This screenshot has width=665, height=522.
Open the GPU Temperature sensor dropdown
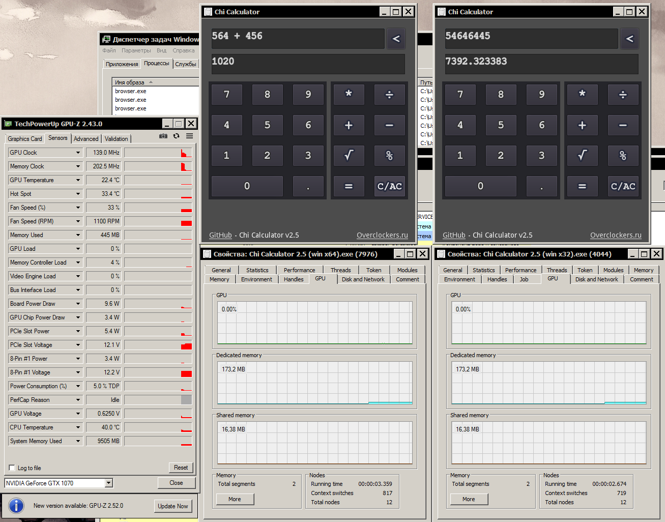pos(78,180)
